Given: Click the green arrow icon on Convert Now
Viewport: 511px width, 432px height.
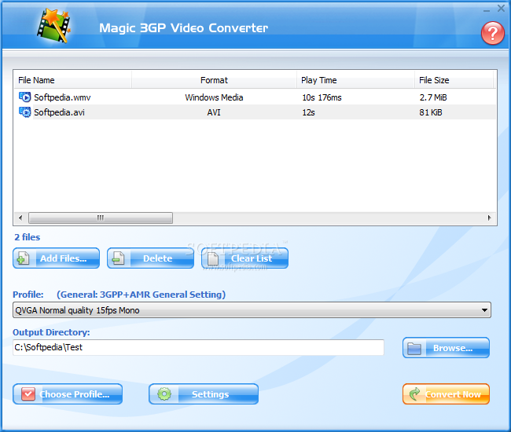Looking at the screenshot, I should (414, 394).
